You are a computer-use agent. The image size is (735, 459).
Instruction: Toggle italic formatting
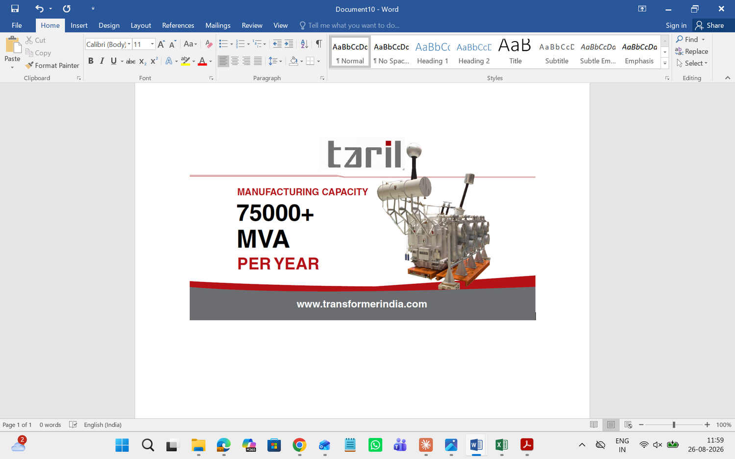[x=102, y=61]
